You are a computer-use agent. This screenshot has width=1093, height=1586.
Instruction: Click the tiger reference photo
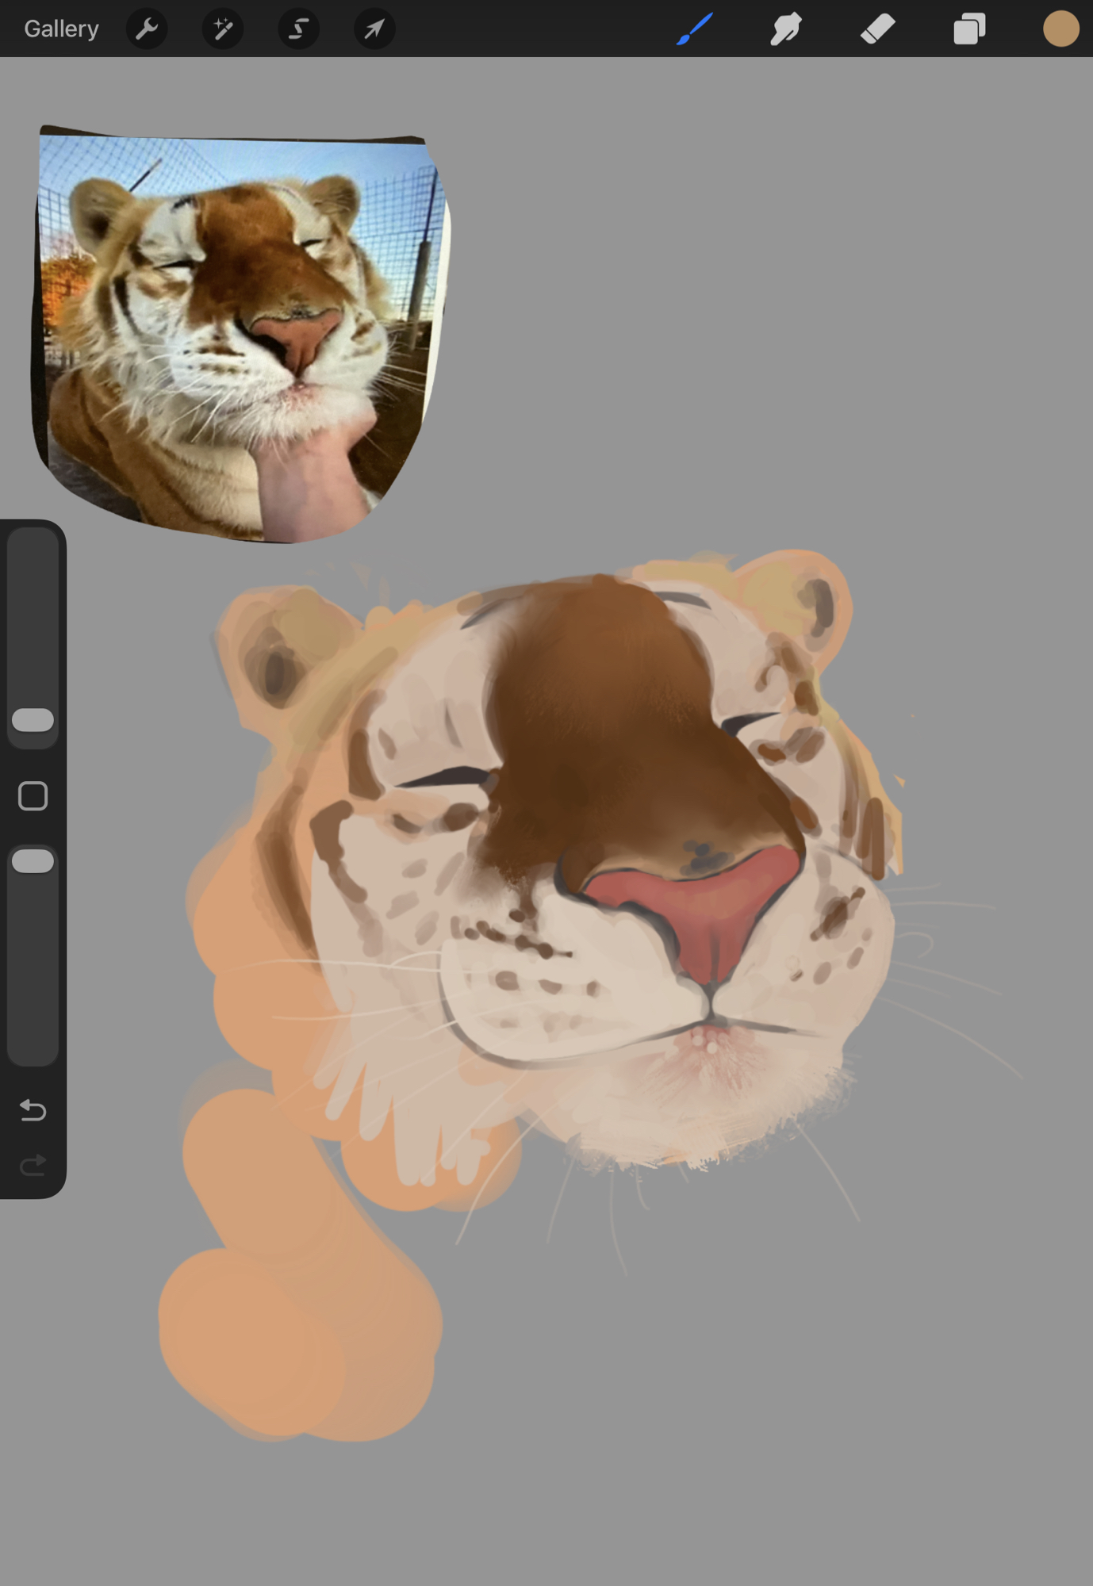238,333
